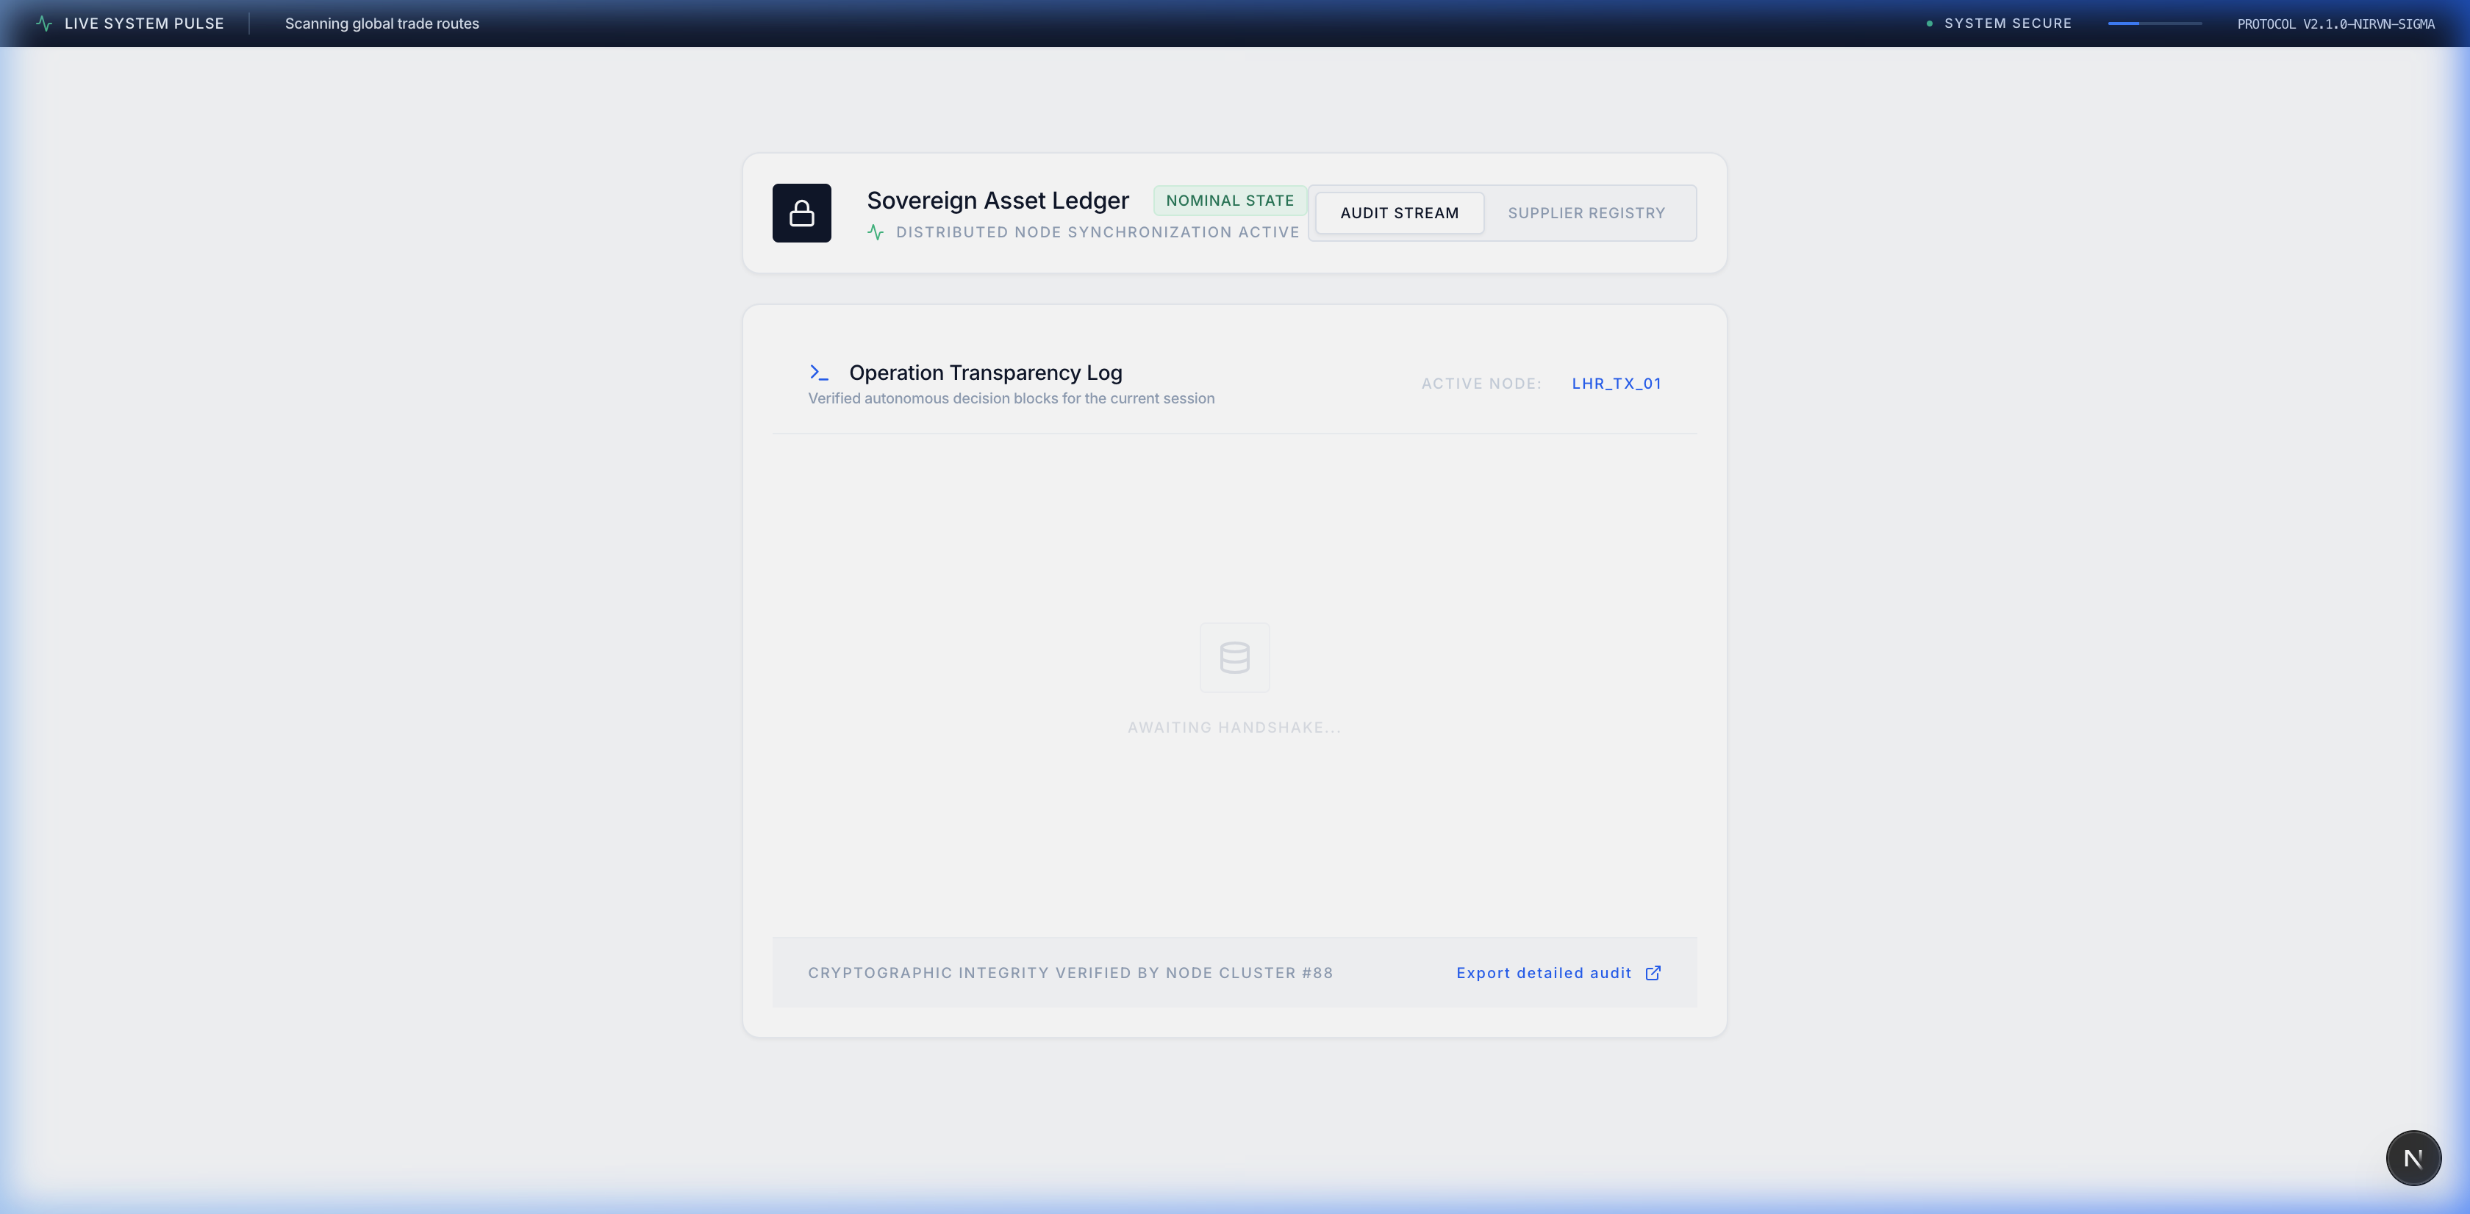
Task: Click the LIVE SYSTEM PULSE label
Action: click(x=144, y=23)
